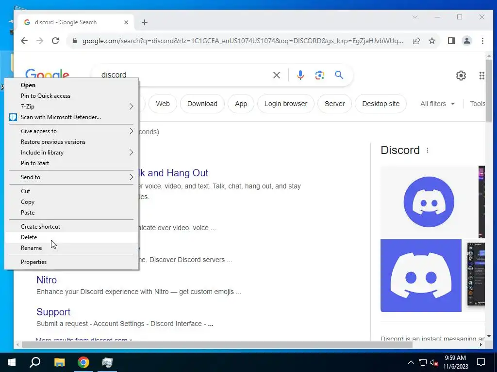
Task: Submit search with magnifying glass icon
Action: pyautogui.click(x=339, y=75)
